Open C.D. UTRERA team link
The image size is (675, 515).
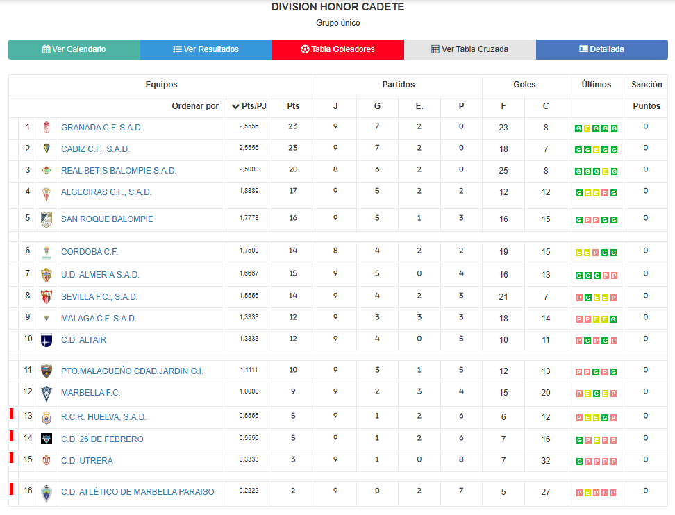(87, 461)
